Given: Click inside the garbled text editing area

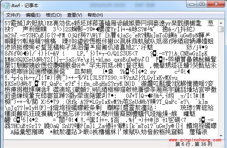Looking at the screenshot, I should pyautogui.click(x=111, y=79).
